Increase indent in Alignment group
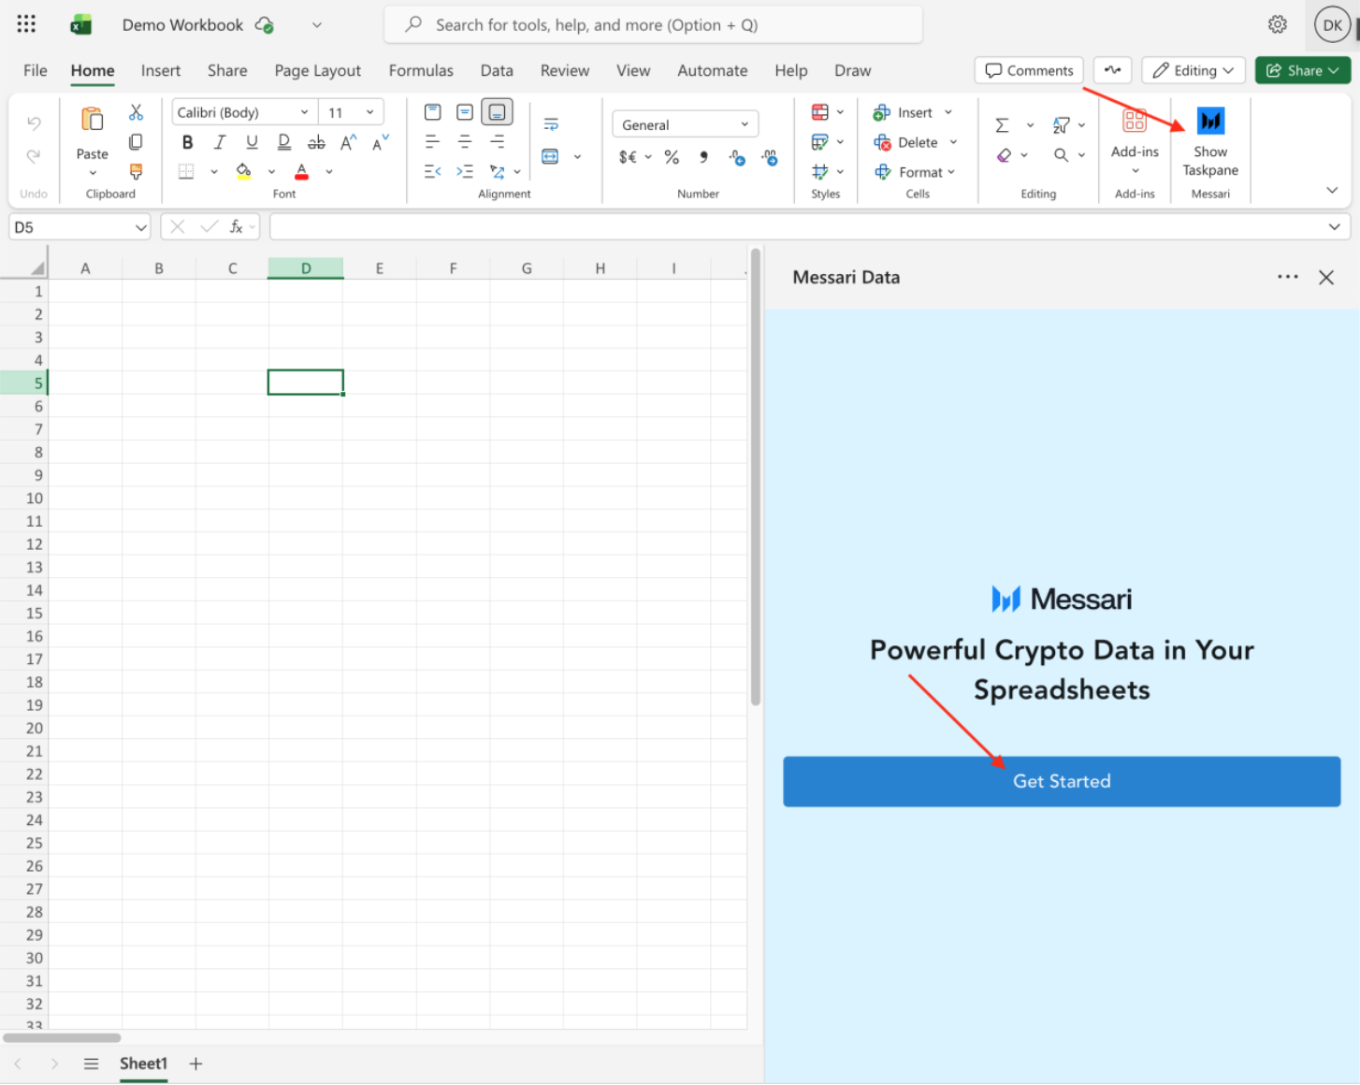 (464, 171)
